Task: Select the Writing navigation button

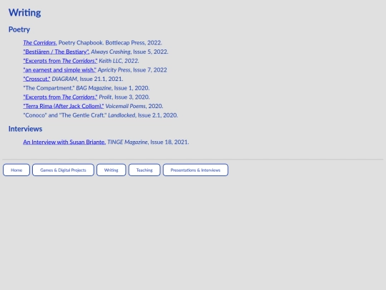Action: pyautogui.click(x=111, y=170)
